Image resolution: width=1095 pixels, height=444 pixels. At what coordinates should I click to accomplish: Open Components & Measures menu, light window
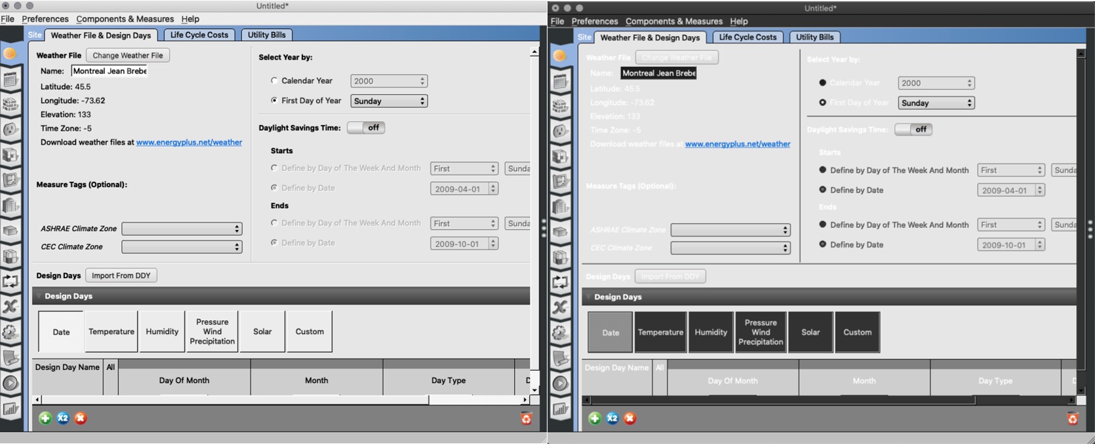(125, 19)
